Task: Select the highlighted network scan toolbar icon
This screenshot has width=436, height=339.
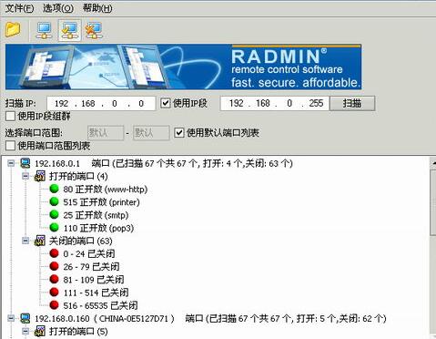Action: tap(69, 30)
